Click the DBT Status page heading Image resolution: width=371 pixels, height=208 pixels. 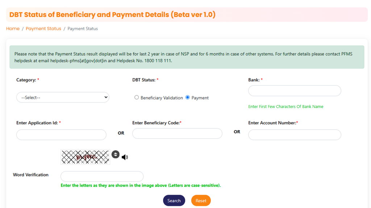[112, 14]
